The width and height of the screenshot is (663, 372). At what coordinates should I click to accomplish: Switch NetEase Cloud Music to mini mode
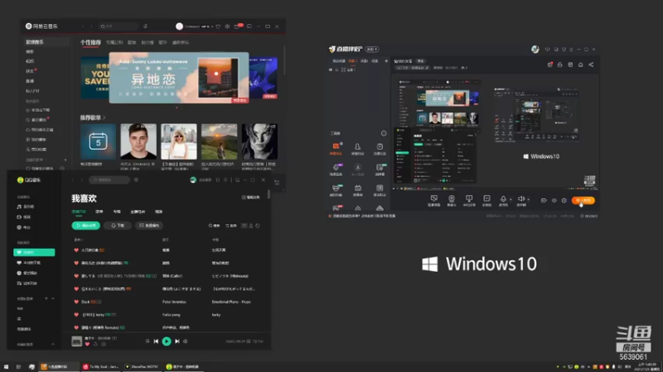249,26
